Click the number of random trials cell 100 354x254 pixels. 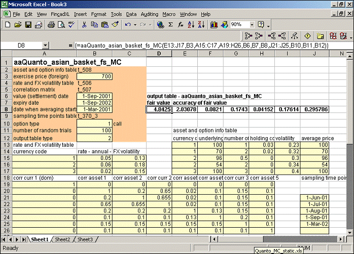point(95,131)
